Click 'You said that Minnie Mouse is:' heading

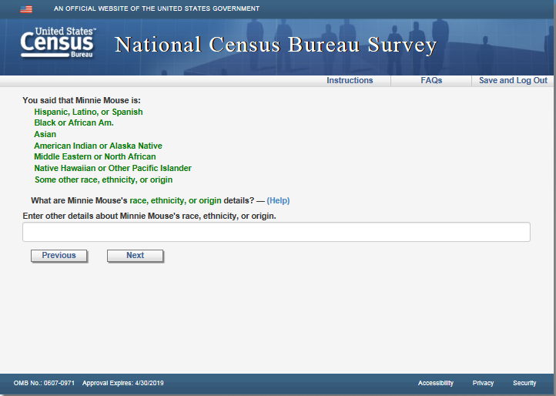coord(82,100)
